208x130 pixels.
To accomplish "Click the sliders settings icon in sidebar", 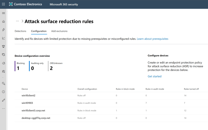I will point(3,71).
